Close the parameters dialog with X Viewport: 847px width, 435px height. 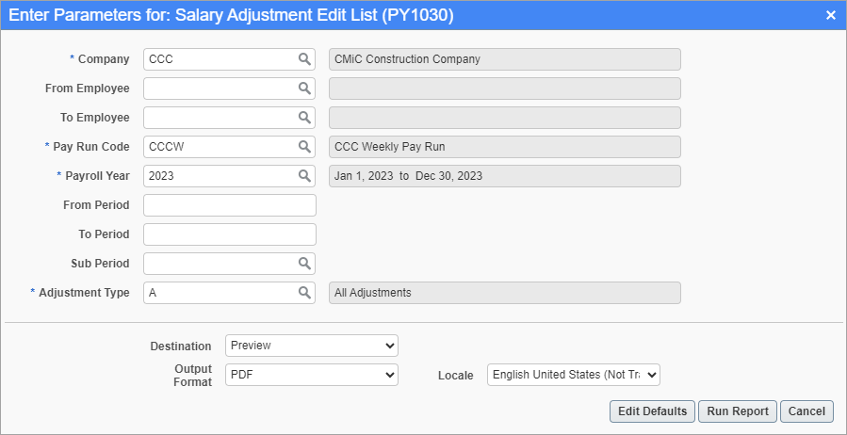coord(831,16)
